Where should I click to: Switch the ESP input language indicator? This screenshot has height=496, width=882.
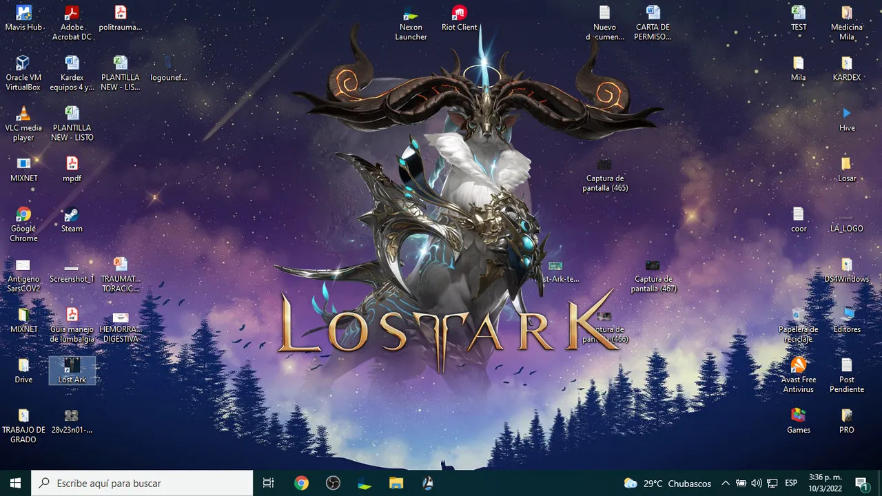pyautogui.click(x=791, y=483)
